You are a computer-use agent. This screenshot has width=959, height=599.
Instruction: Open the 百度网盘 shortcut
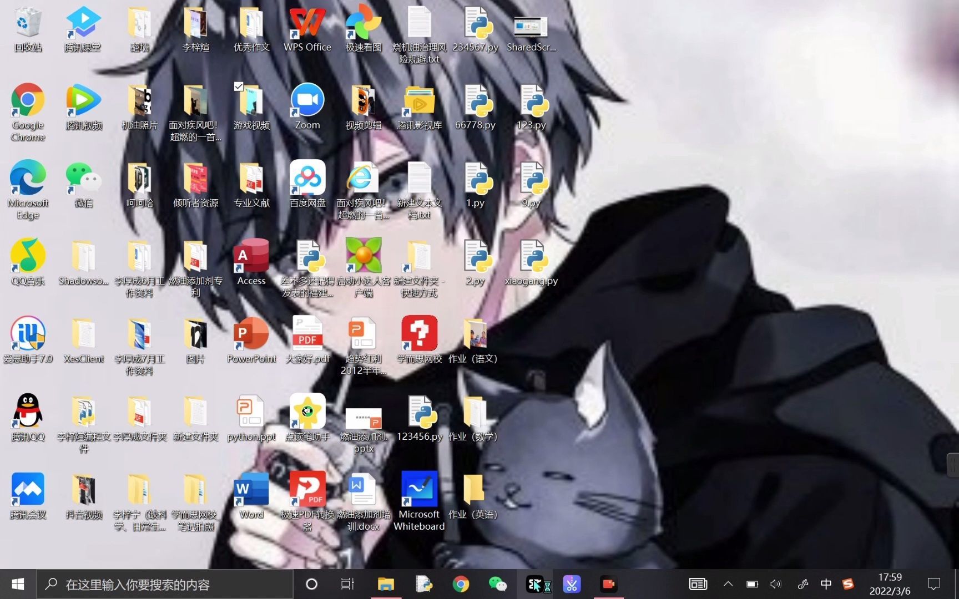[x=307, y=184]
